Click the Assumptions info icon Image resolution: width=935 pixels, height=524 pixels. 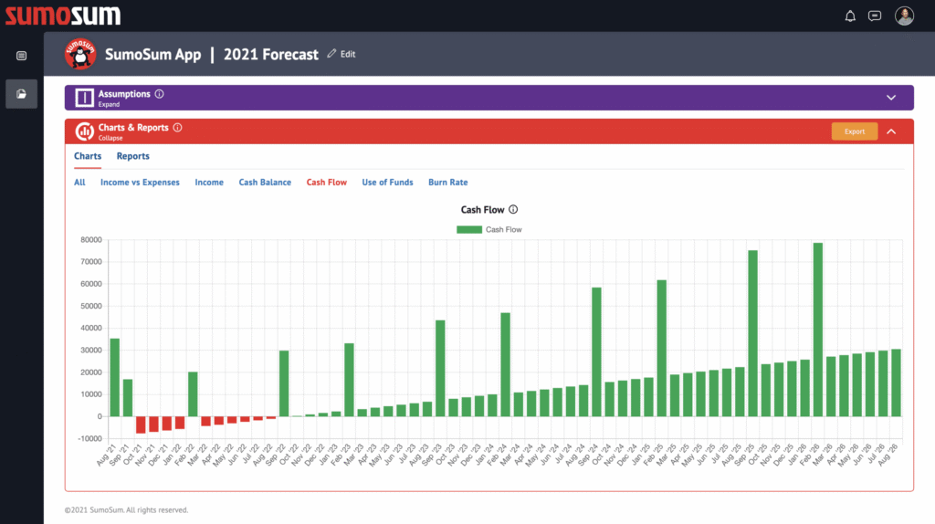point(160,94)
